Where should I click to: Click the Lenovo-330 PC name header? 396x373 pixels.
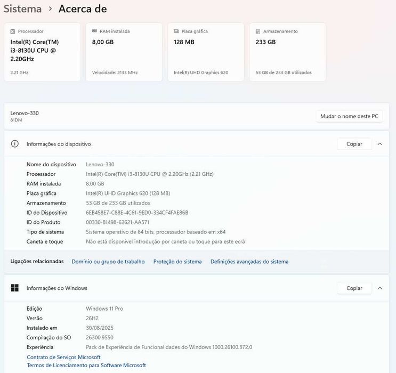[x=25, y=113]
